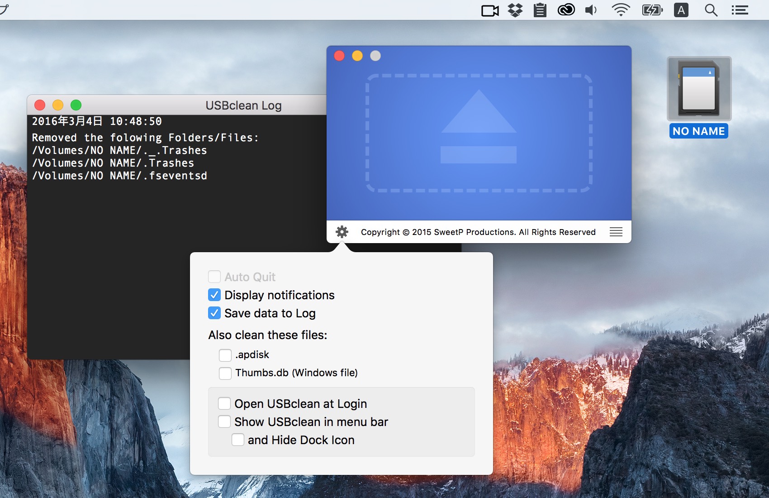Open the Creative Cloud menu bar icon
The image size is (769, 498).
[566, 10]
